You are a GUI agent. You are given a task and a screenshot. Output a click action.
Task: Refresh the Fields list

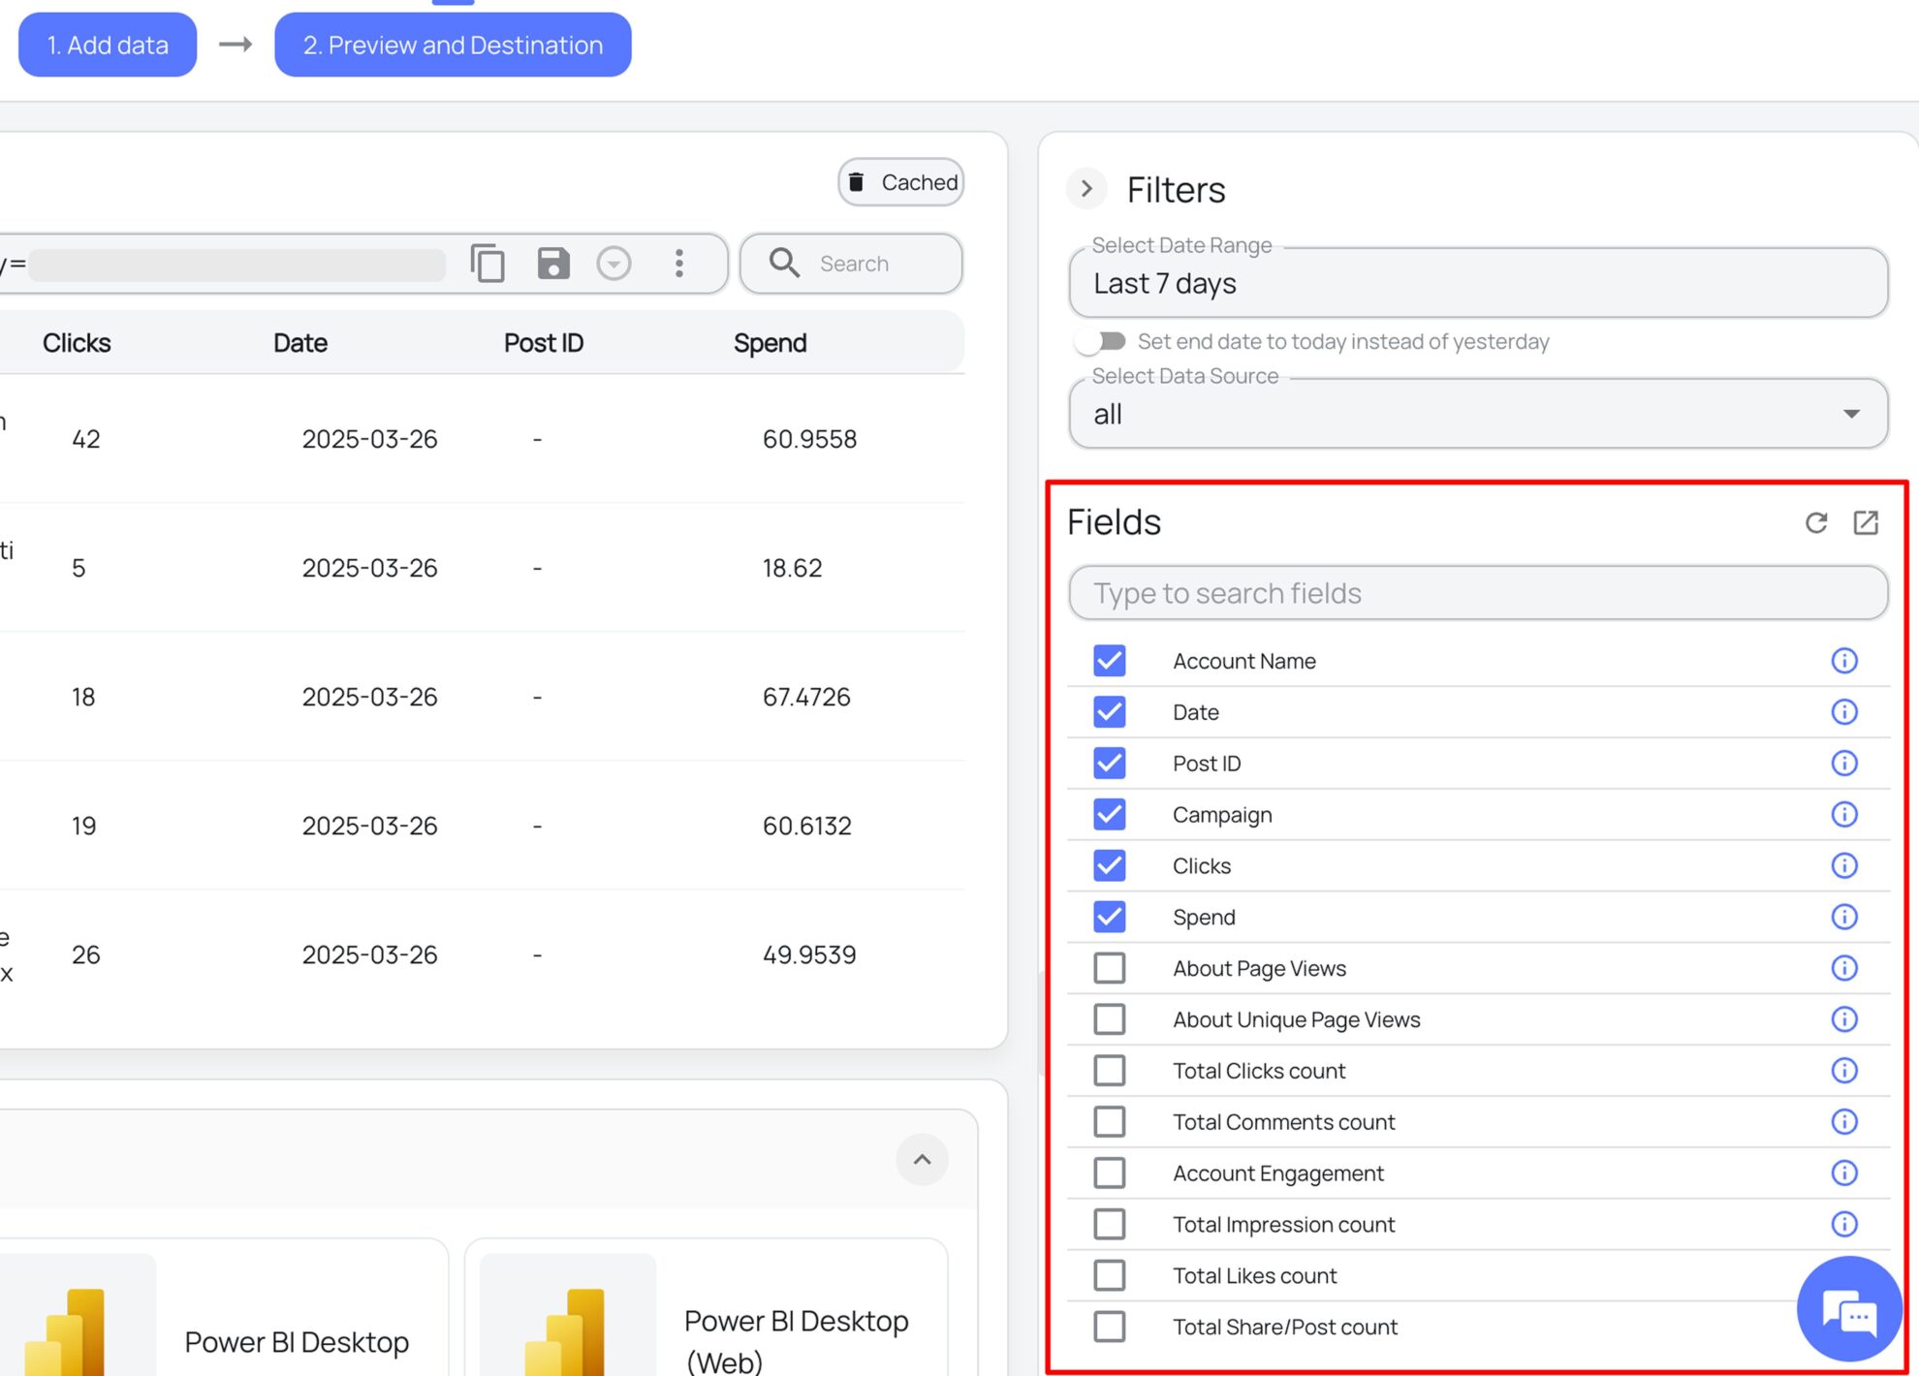click(x=1815, y=523)
